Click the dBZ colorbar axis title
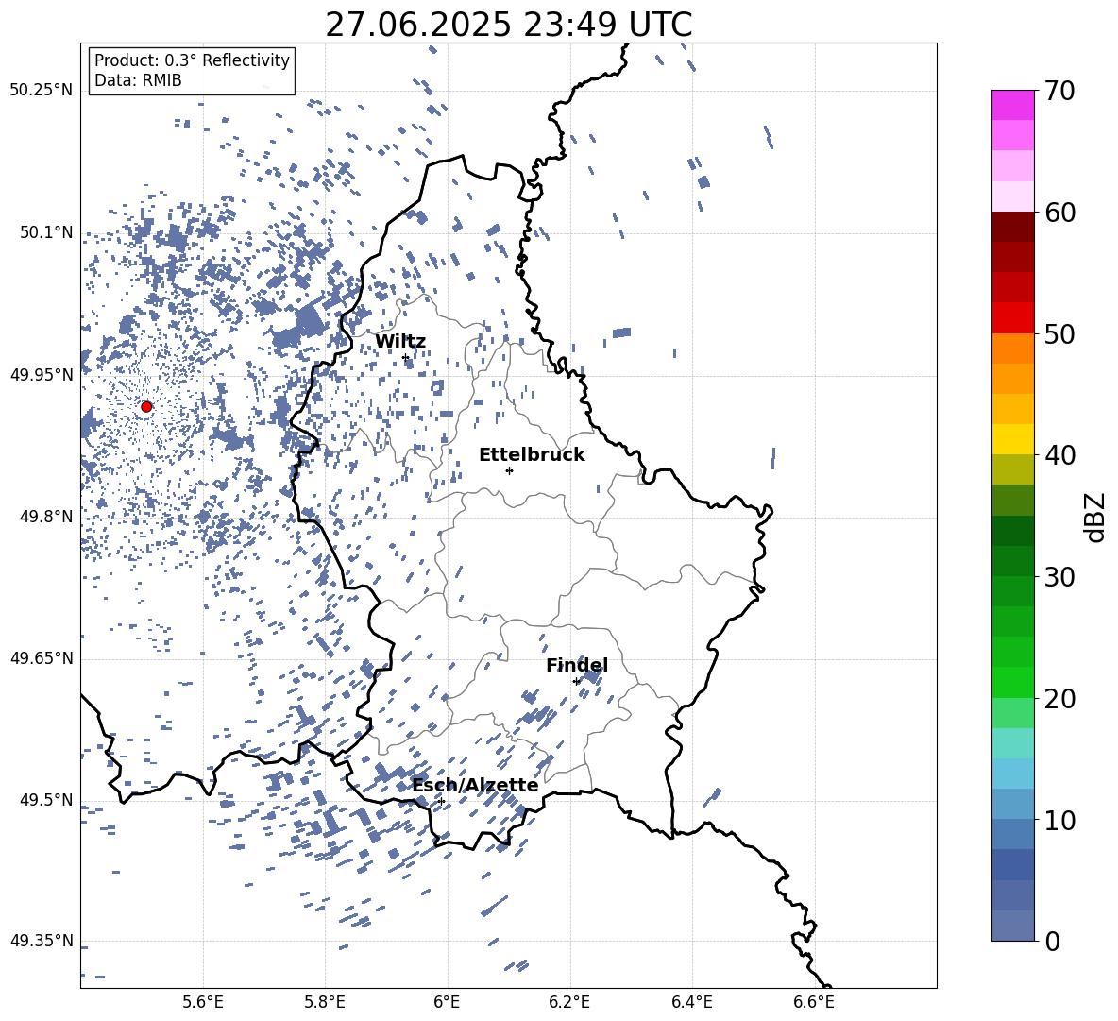 (x=1096, y=517)
